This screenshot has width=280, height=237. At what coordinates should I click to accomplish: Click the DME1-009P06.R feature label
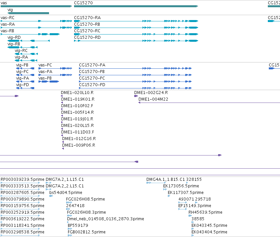coord(79,145)
